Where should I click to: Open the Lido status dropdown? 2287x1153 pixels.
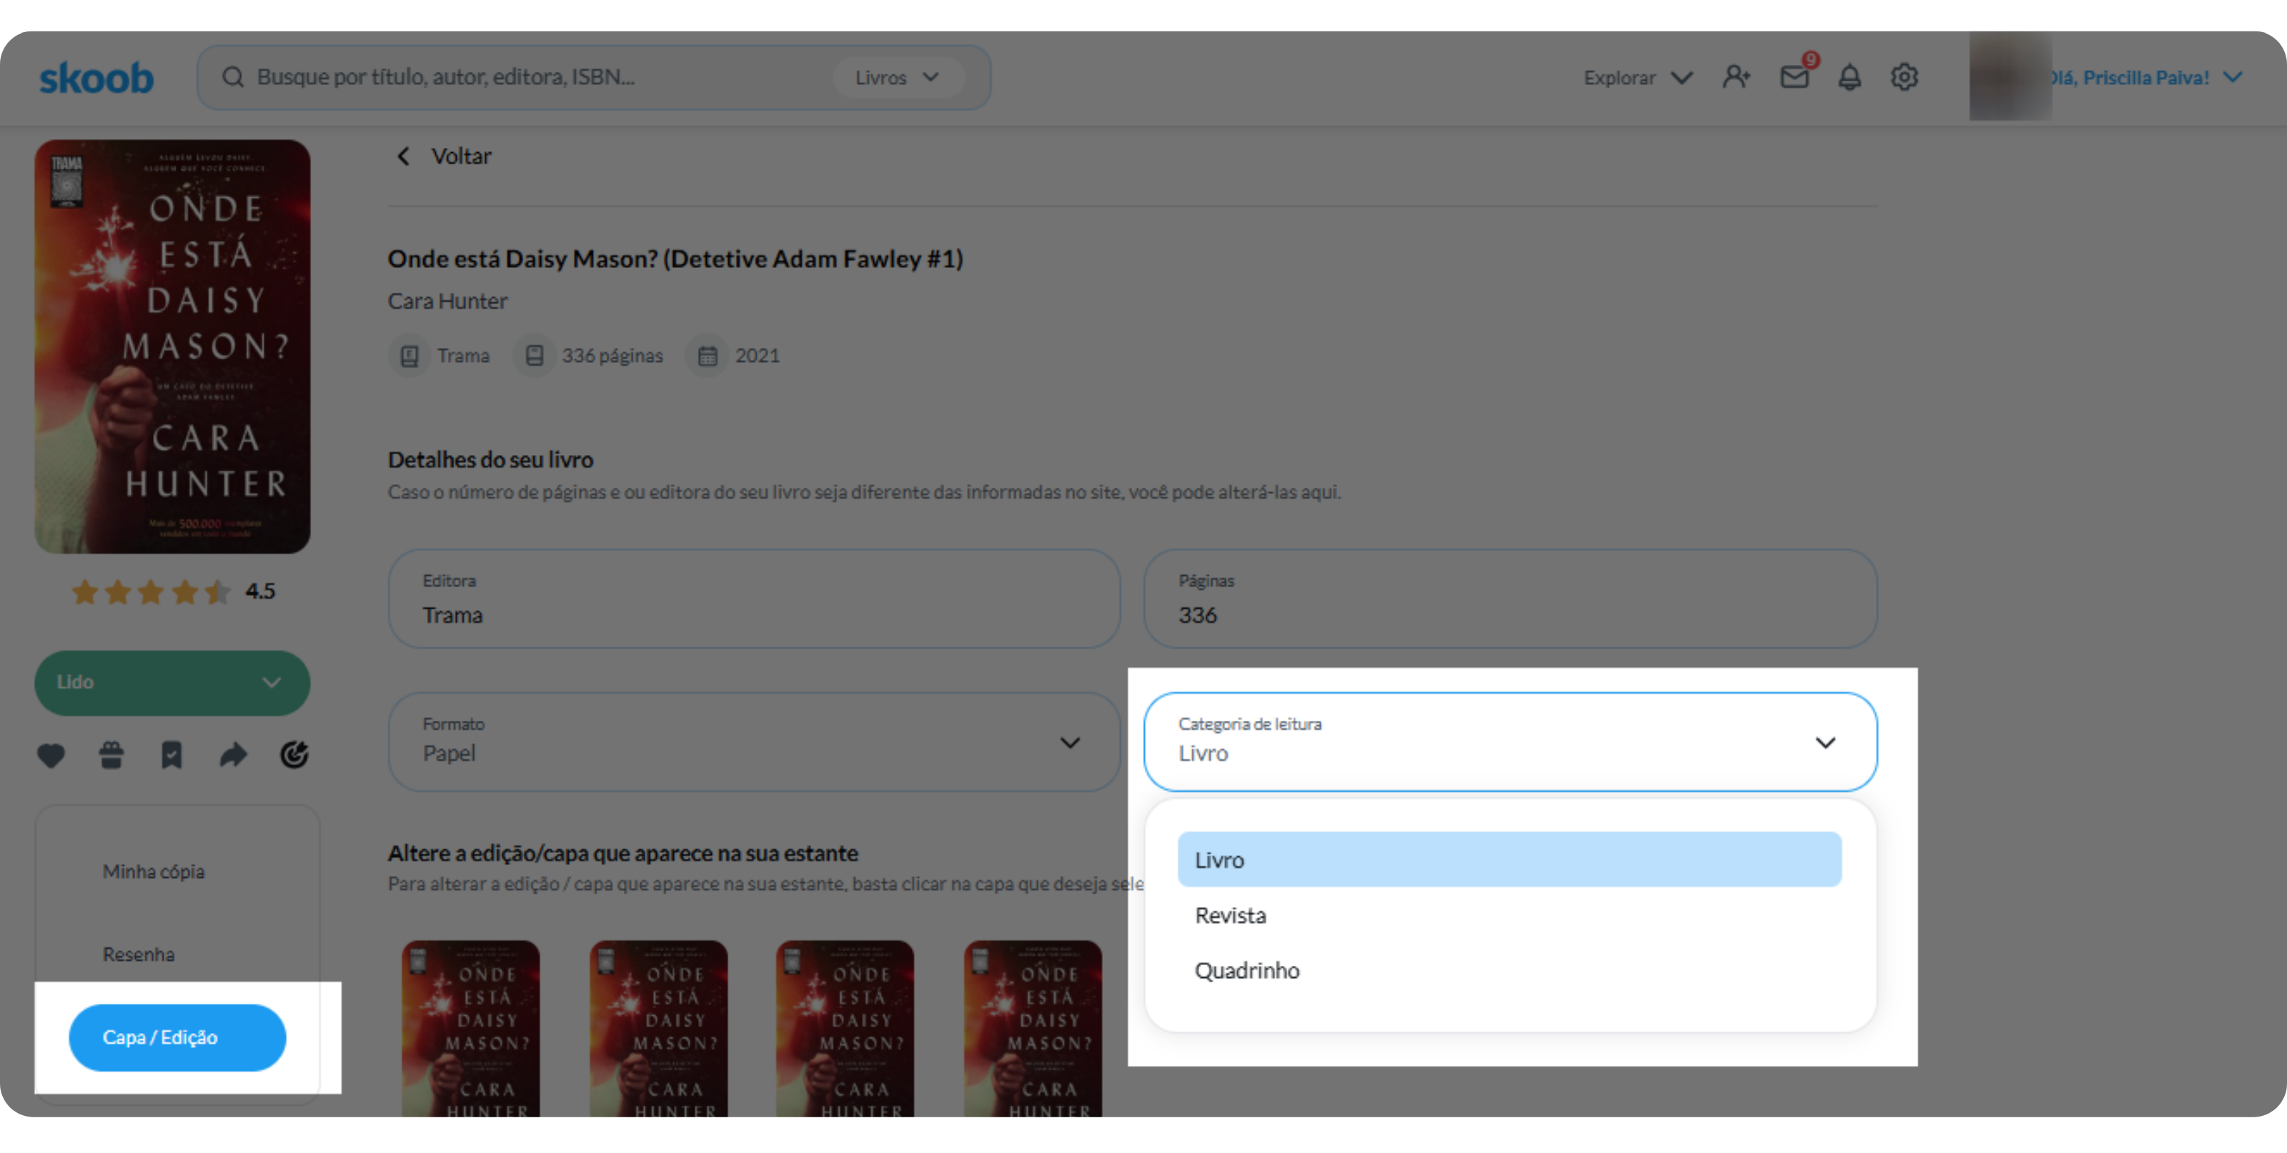(172, 684)
